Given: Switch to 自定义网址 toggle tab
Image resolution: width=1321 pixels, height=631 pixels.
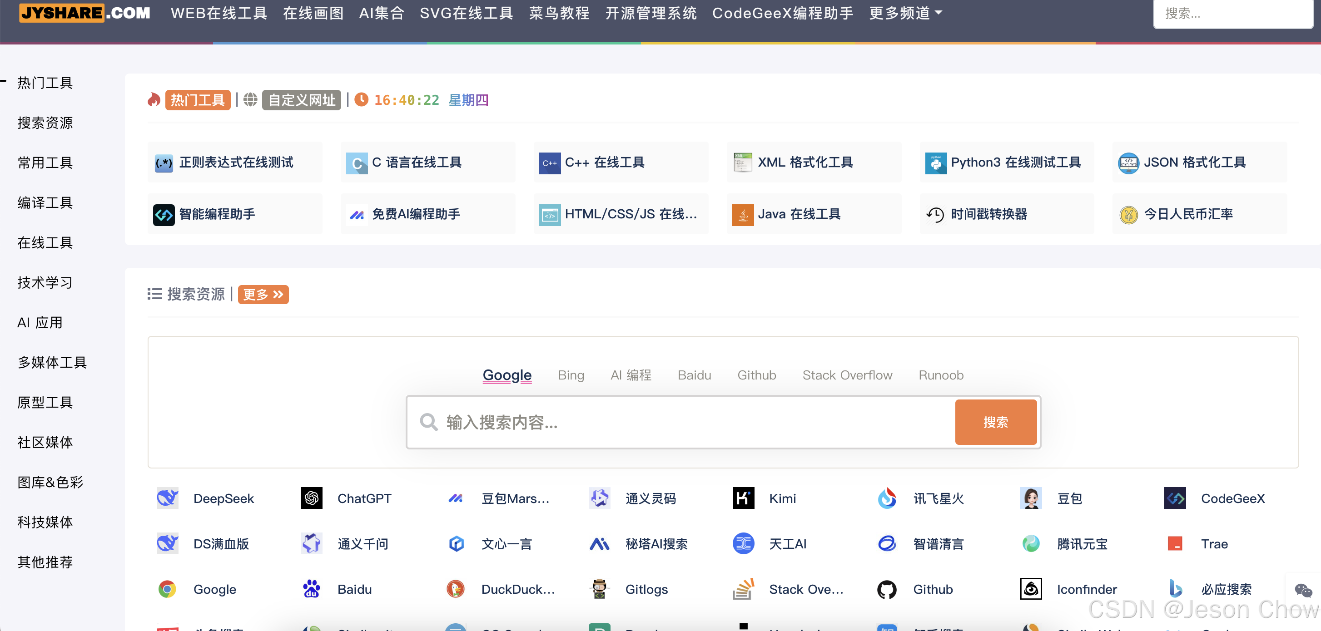Looking at the screenshot, I should pyautogui.click(x=302, y=100).
